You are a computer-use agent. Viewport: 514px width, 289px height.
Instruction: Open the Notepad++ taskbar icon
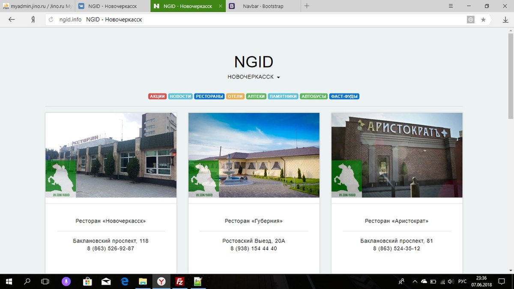[198, 281]
